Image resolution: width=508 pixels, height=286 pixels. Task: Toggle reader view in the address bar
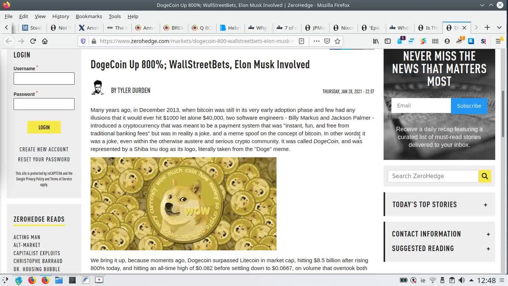coord(302,41)
